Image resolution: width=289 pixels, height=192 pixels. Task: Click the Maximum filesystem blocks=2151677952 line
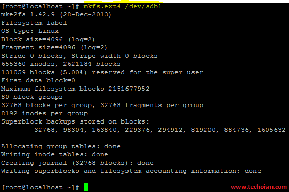pyautogui.click(x=75, y=89)
